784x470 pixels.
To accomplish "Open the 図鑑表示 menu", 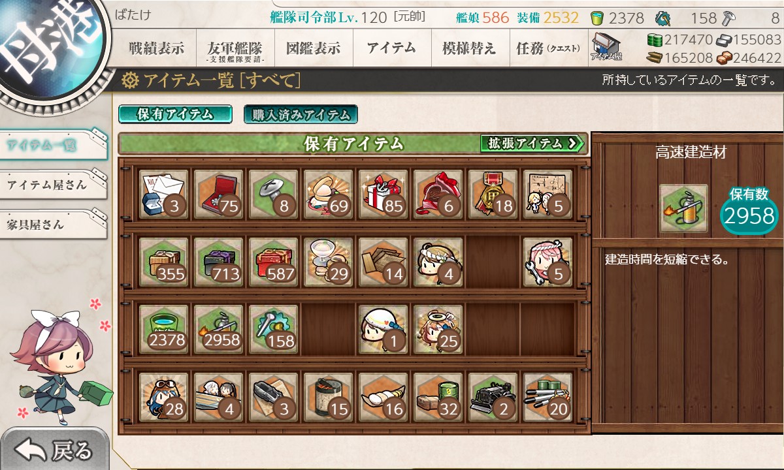I will [314, 48].
